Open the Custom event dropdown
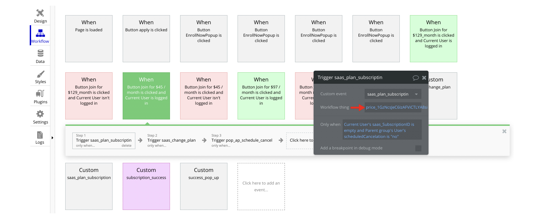 point(393,94)
